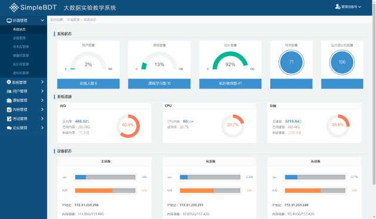Click the 62.4% memory donut chart

click(128, 126)
